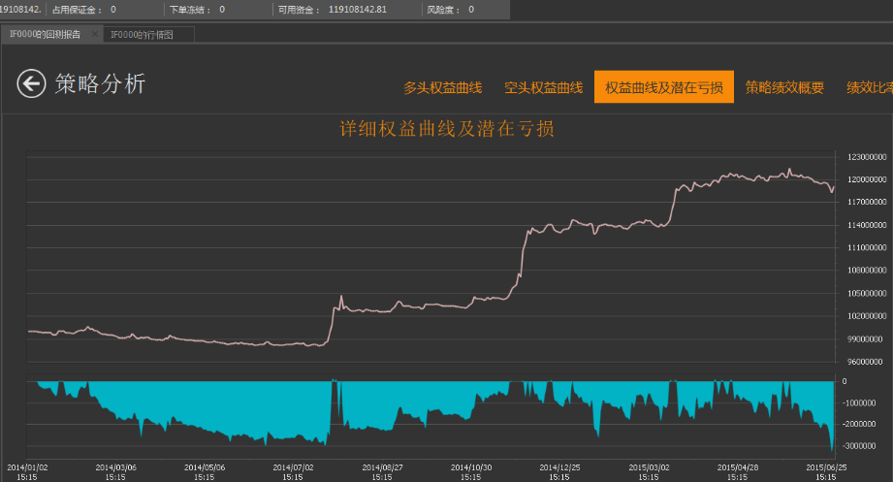Click the 2014/07/02 date on the time axis
This screenshot has height=482, width=893.
pos(294,471)
